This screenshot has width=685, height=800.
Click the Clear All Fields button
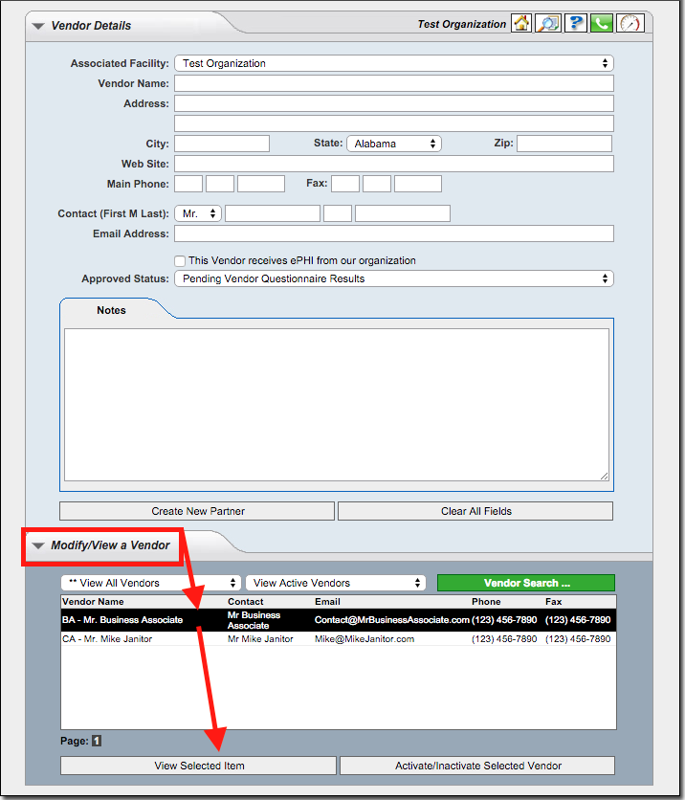[475, 511]
